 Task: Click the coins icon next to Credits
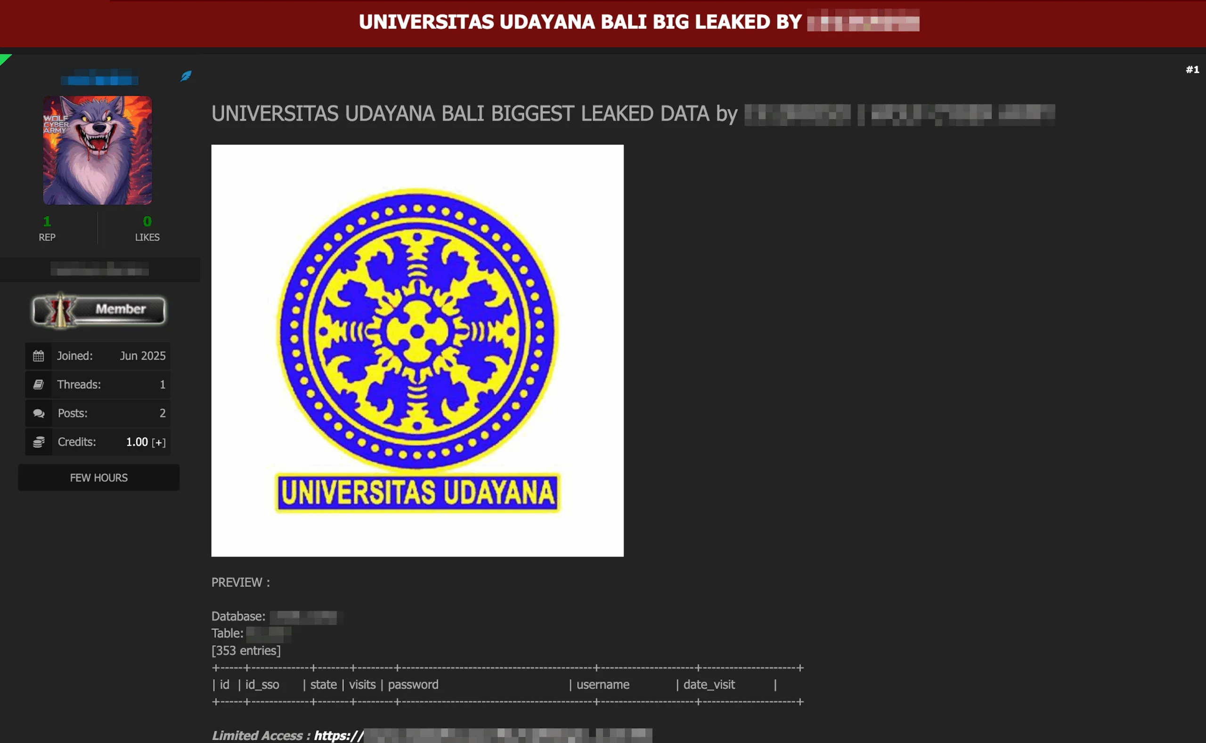pos(38,442)
